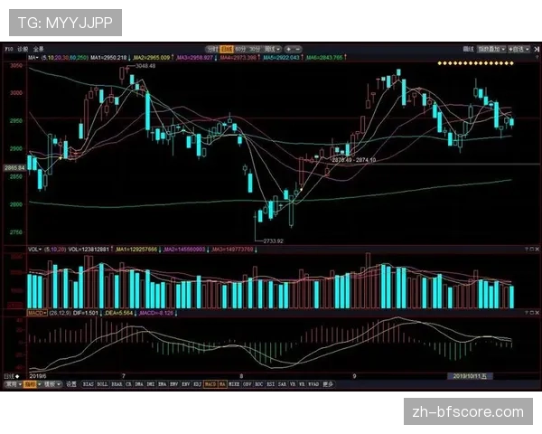Switch to the KDJ indicator tab

195,383
